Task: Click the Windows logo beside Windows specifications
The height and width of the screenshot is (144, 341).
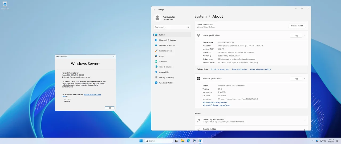Action: 198,78
